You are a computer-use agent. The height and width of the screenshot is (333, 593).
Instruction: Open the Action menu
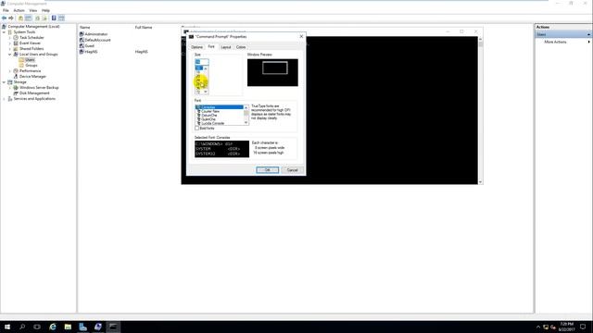19,10
